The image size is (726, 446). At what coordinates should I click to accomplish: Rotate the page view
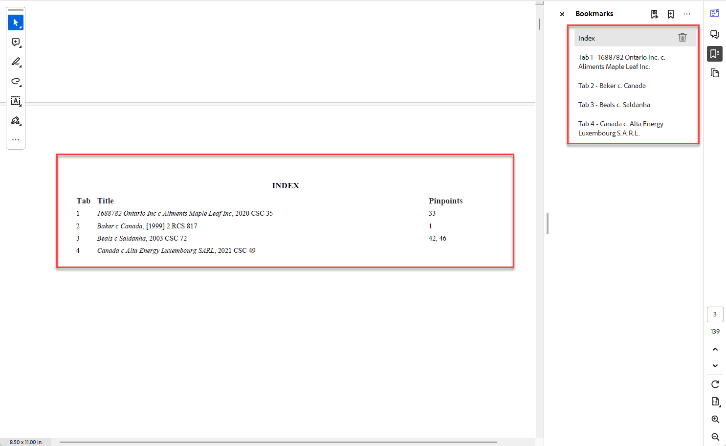coord(715,384)
